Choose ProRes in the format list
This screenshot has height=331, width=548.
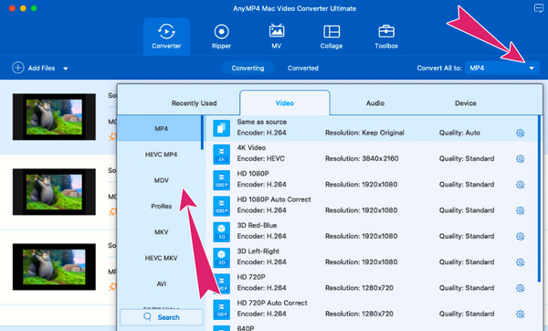coord(161,206)
